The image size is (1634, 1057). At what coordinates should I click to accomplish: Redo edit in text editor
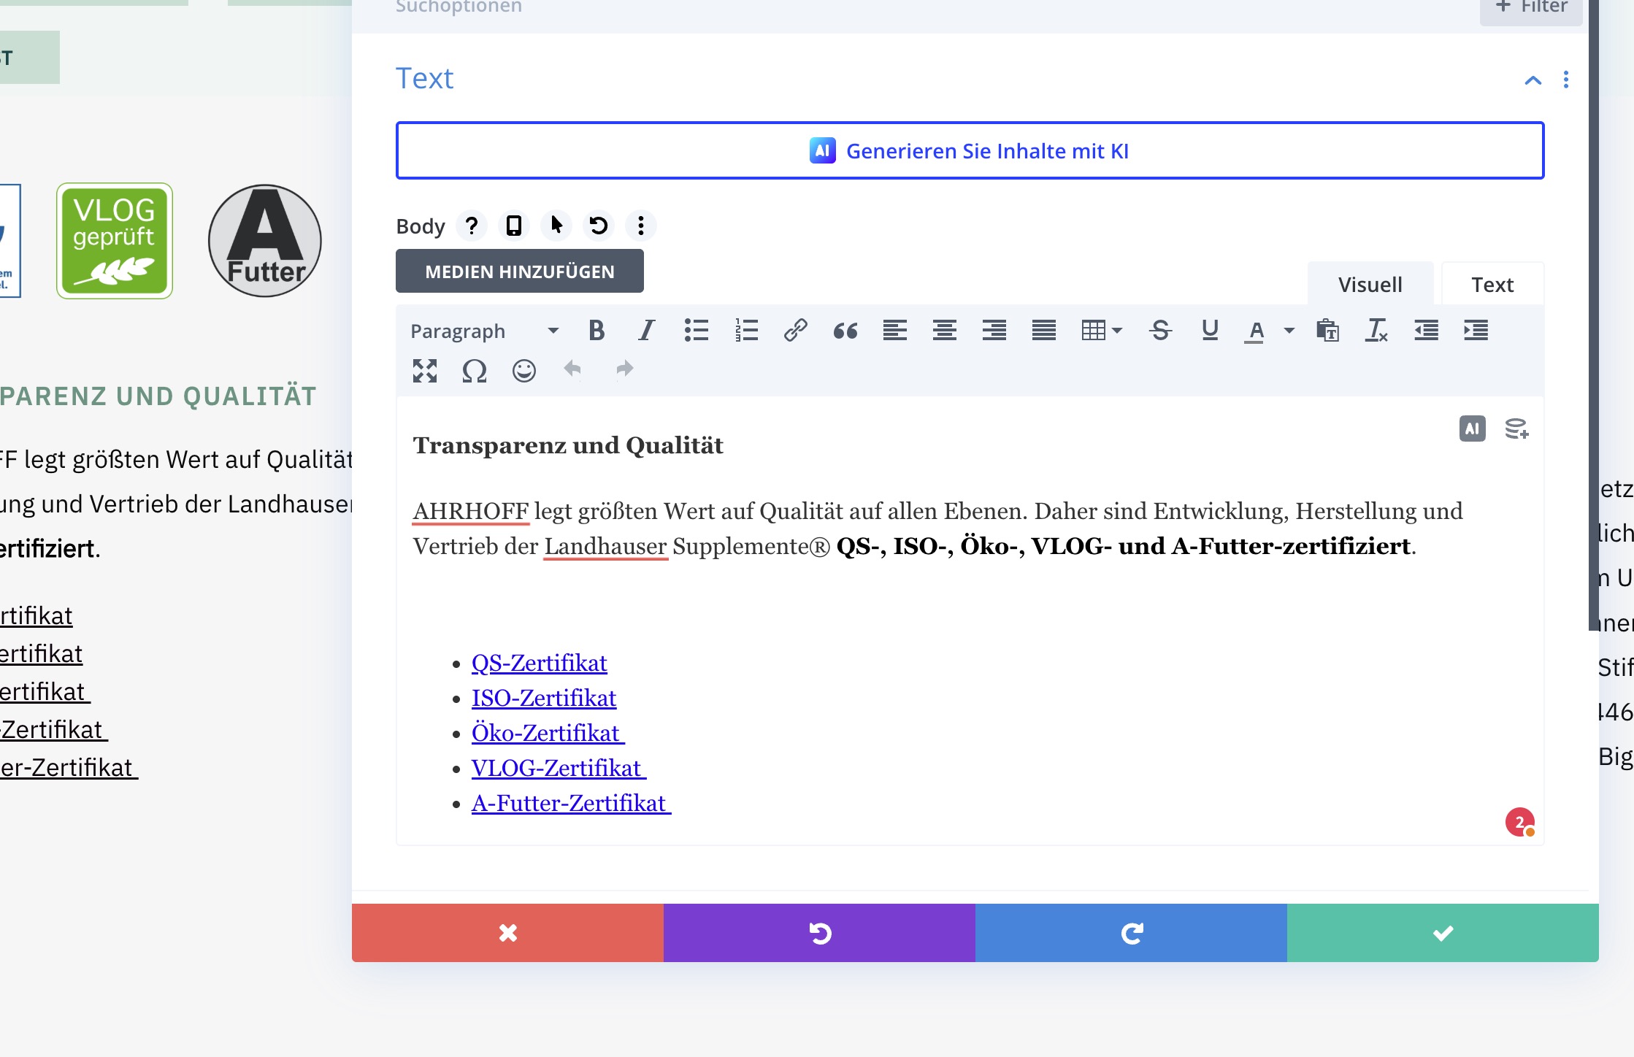(624, 369)
